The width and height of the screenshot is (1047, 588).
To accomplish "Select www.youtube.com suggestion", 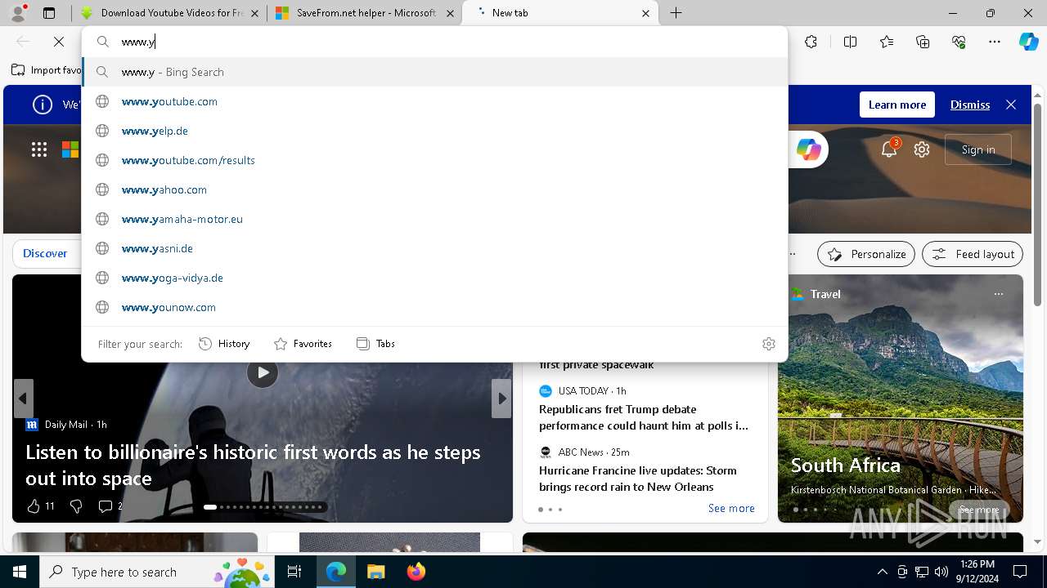I will 435,101.
